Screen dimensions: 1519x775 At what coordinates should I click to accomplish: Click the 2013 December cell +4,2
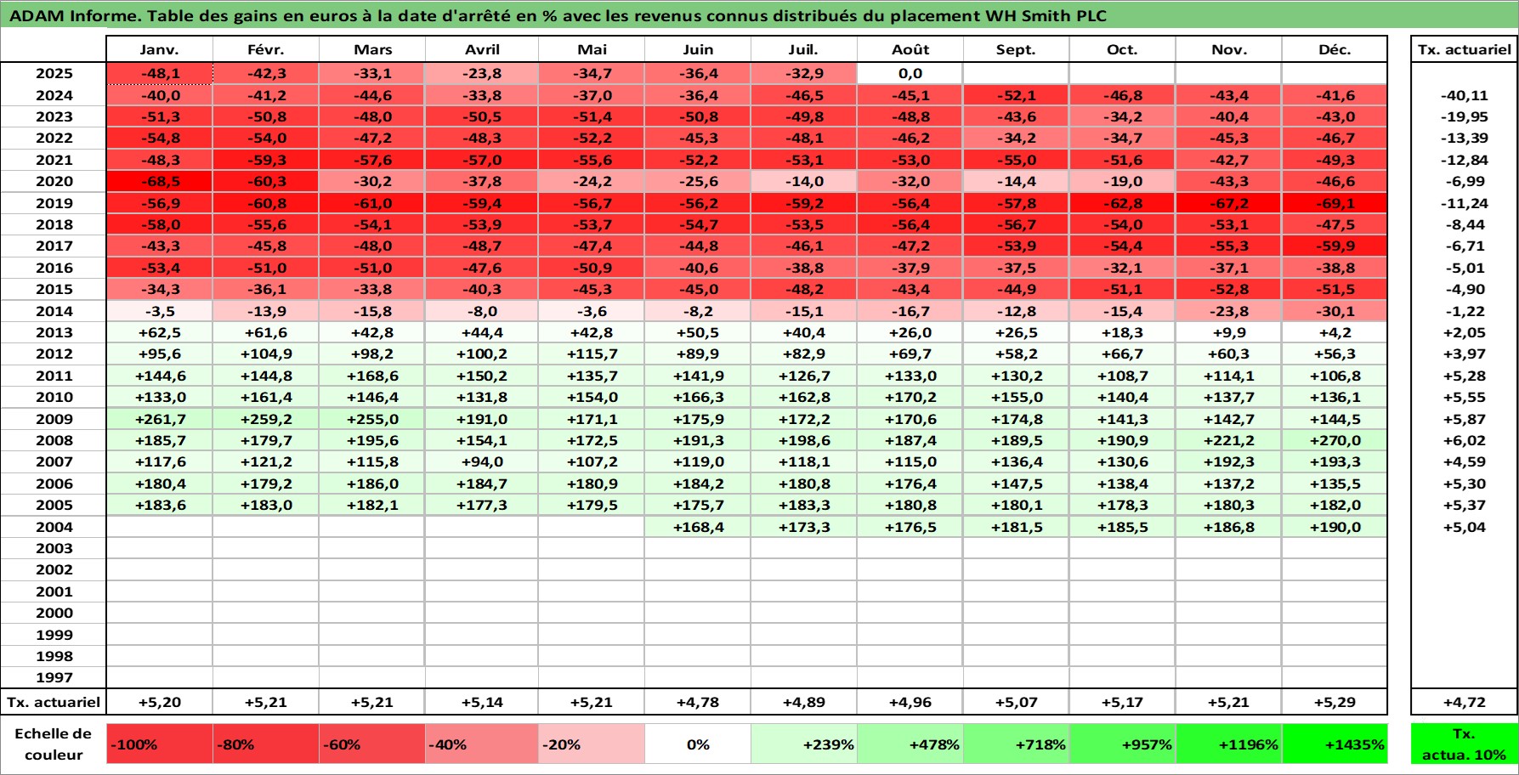pos(1335,332)
